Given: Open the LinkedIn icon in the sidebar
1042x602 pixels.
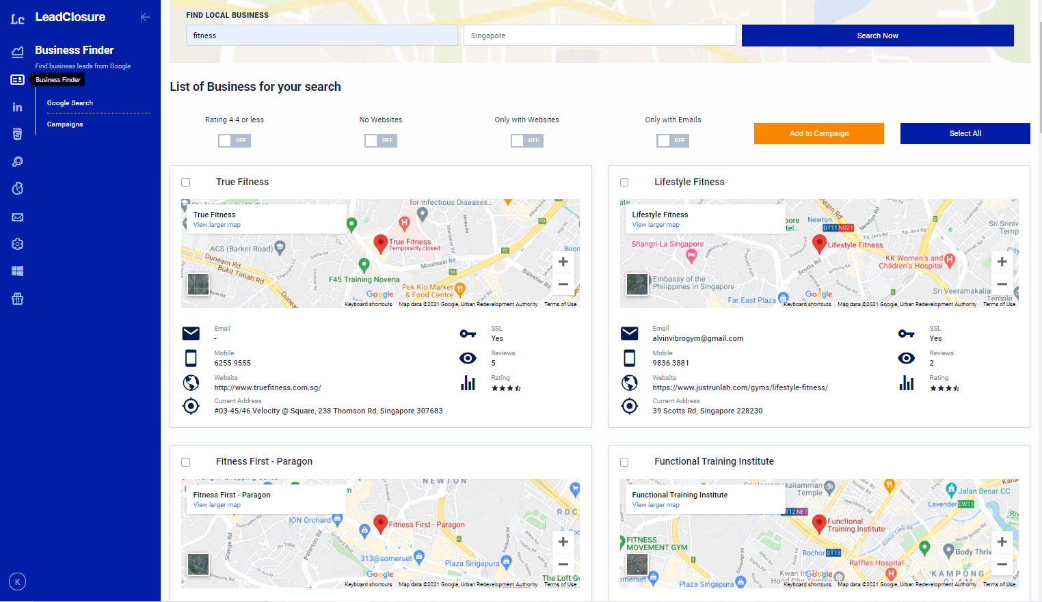Looking at the screenshot, I should [18, 107].
